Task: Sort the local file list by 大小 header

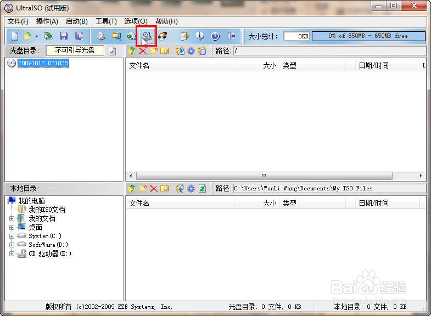Action: click(258, 204)
